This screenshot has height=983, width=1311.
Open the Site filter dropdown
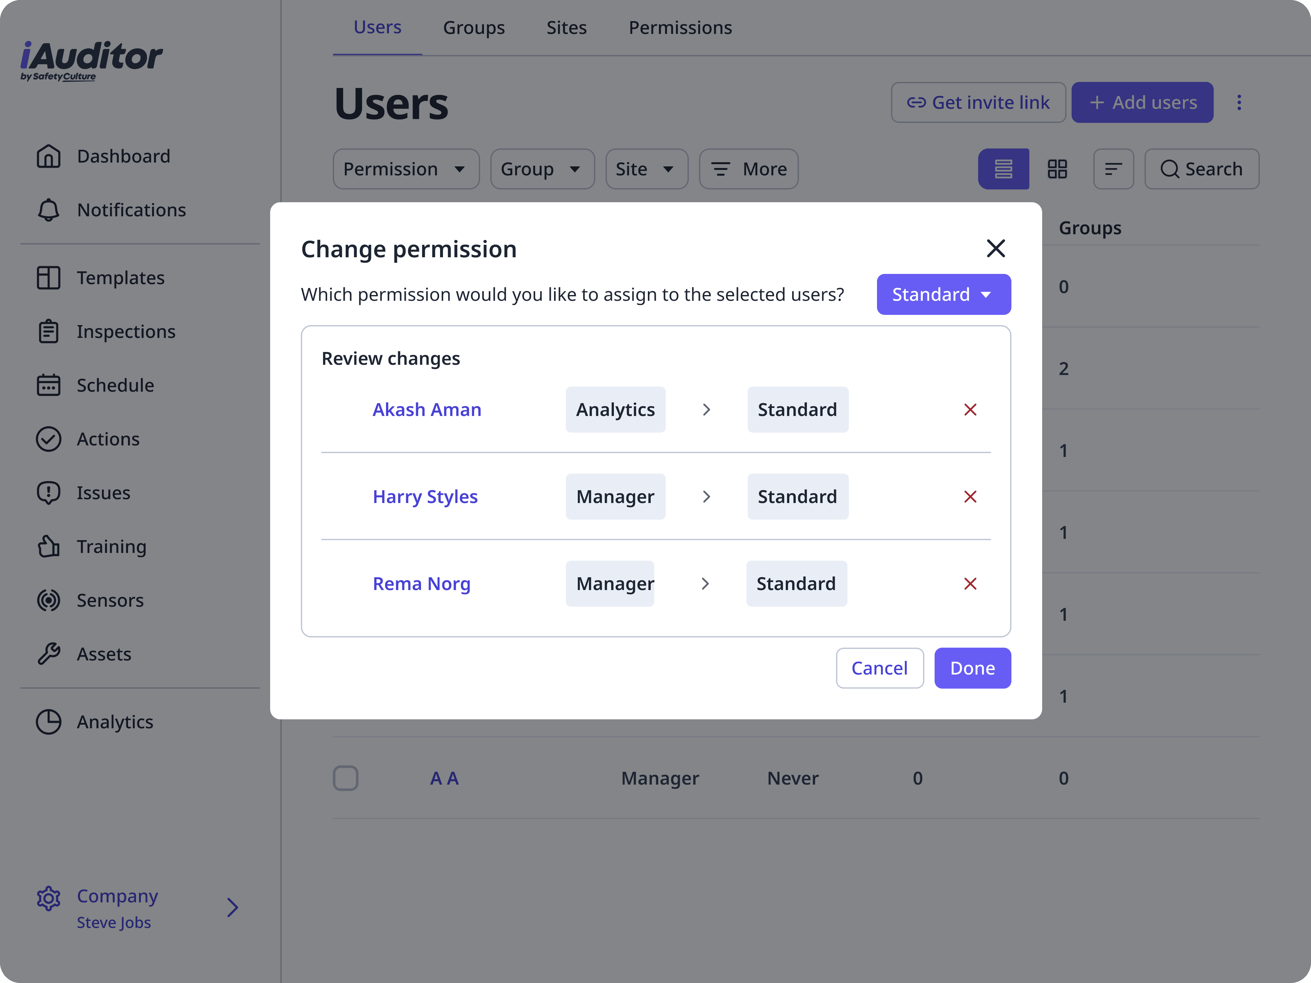[646, 170]
